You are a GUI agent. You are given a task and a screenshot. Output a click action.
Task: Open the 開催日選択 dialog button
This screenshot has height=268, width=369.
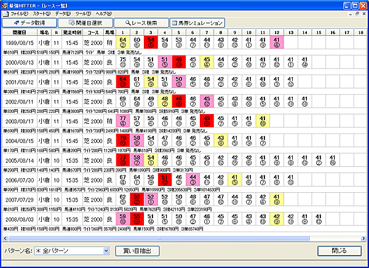[85, 23]
